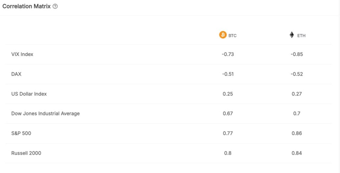Click the US Dollar Index label
This screenshot has width=340, height=173.
(29, 94)
